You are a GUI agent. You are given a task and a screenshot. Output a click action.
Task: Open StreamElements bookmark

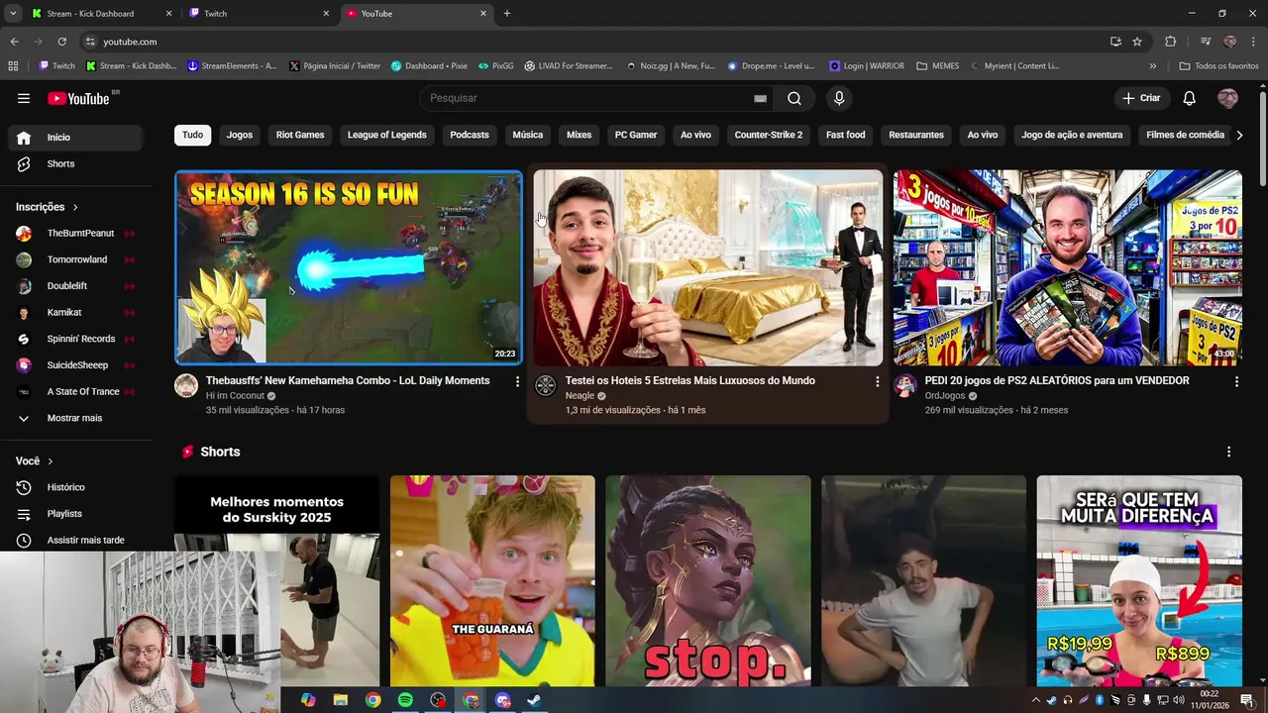point(233,66)
